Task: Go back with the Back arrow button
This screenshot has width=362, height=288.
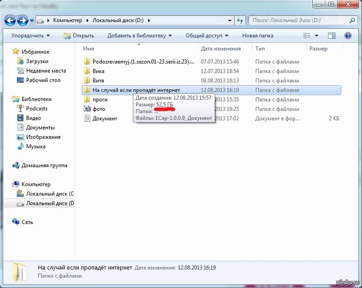Action: [x=10, y=21]
